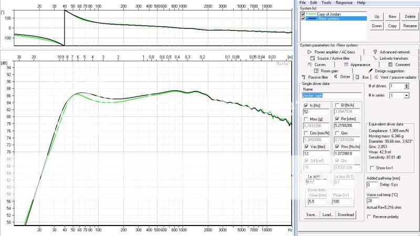Open the Response menu
The height and width of the screenshot is (236, 420).
pyautogui.click(x=344, y=3)
